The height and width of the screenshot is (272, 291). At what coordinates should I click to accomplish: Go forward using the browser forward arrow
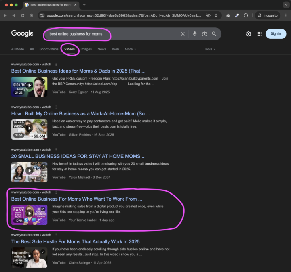14,15
